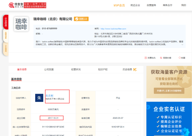
Task: Click 组织机构代码 value MA018FG0-4
Action: pyautogui.click(x=118, y=127)
